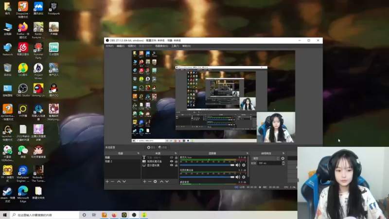Open the Scene Collection (S) menu
The width and height of the screenshot is (389, 219).
point(161,46)
